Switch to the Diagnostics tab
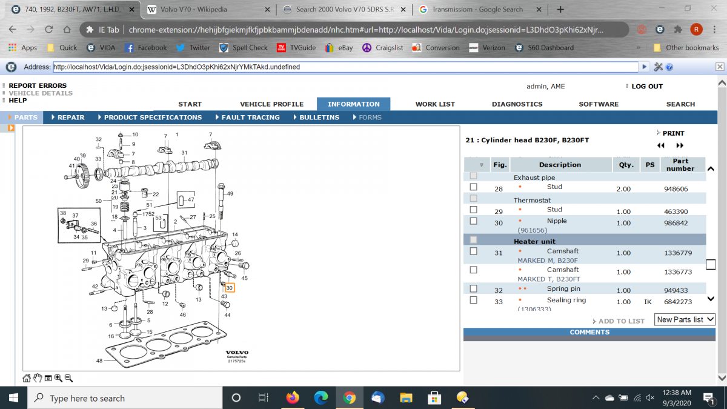 pyautogui.click(x=517, y=104)
